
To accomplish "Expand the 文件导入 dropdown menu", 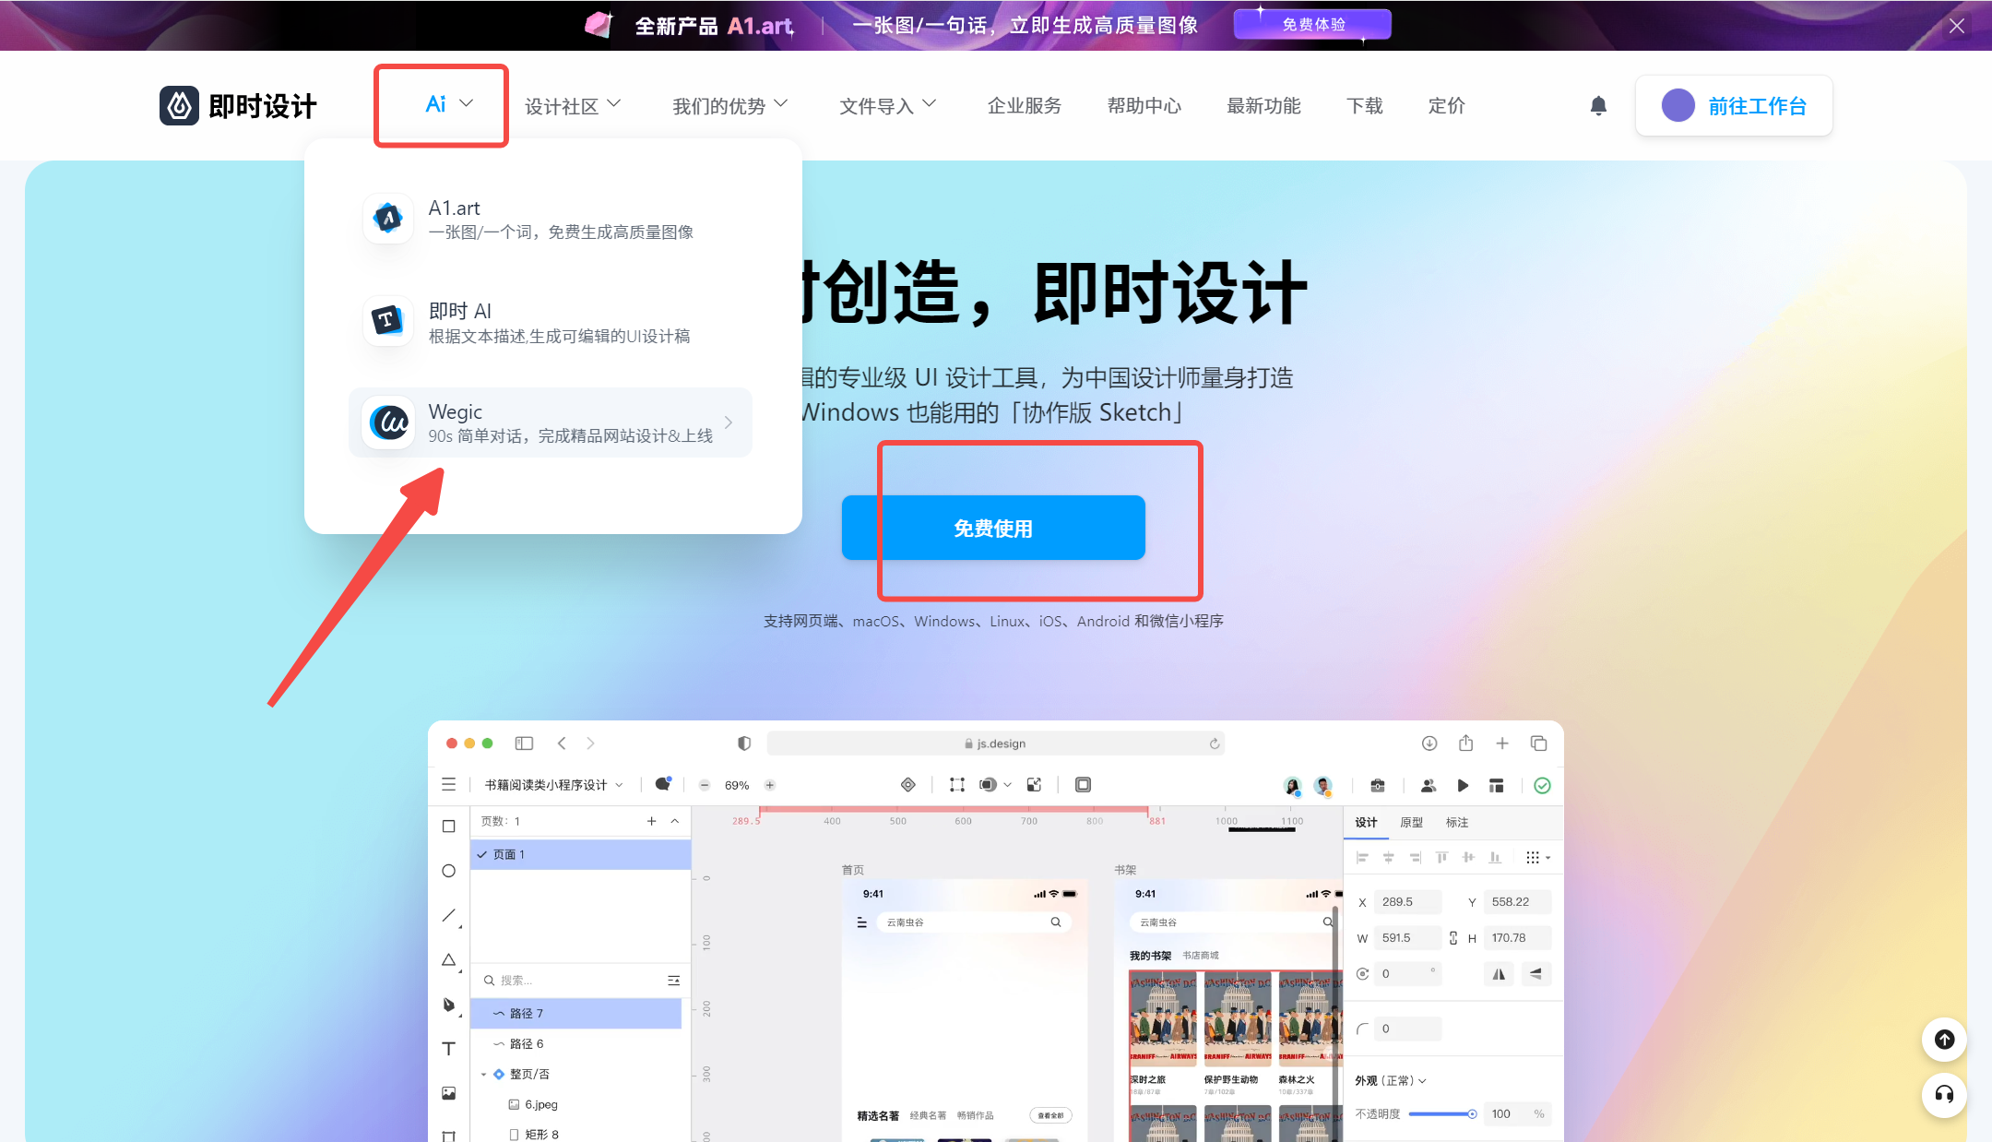I will tap(885, 105).
